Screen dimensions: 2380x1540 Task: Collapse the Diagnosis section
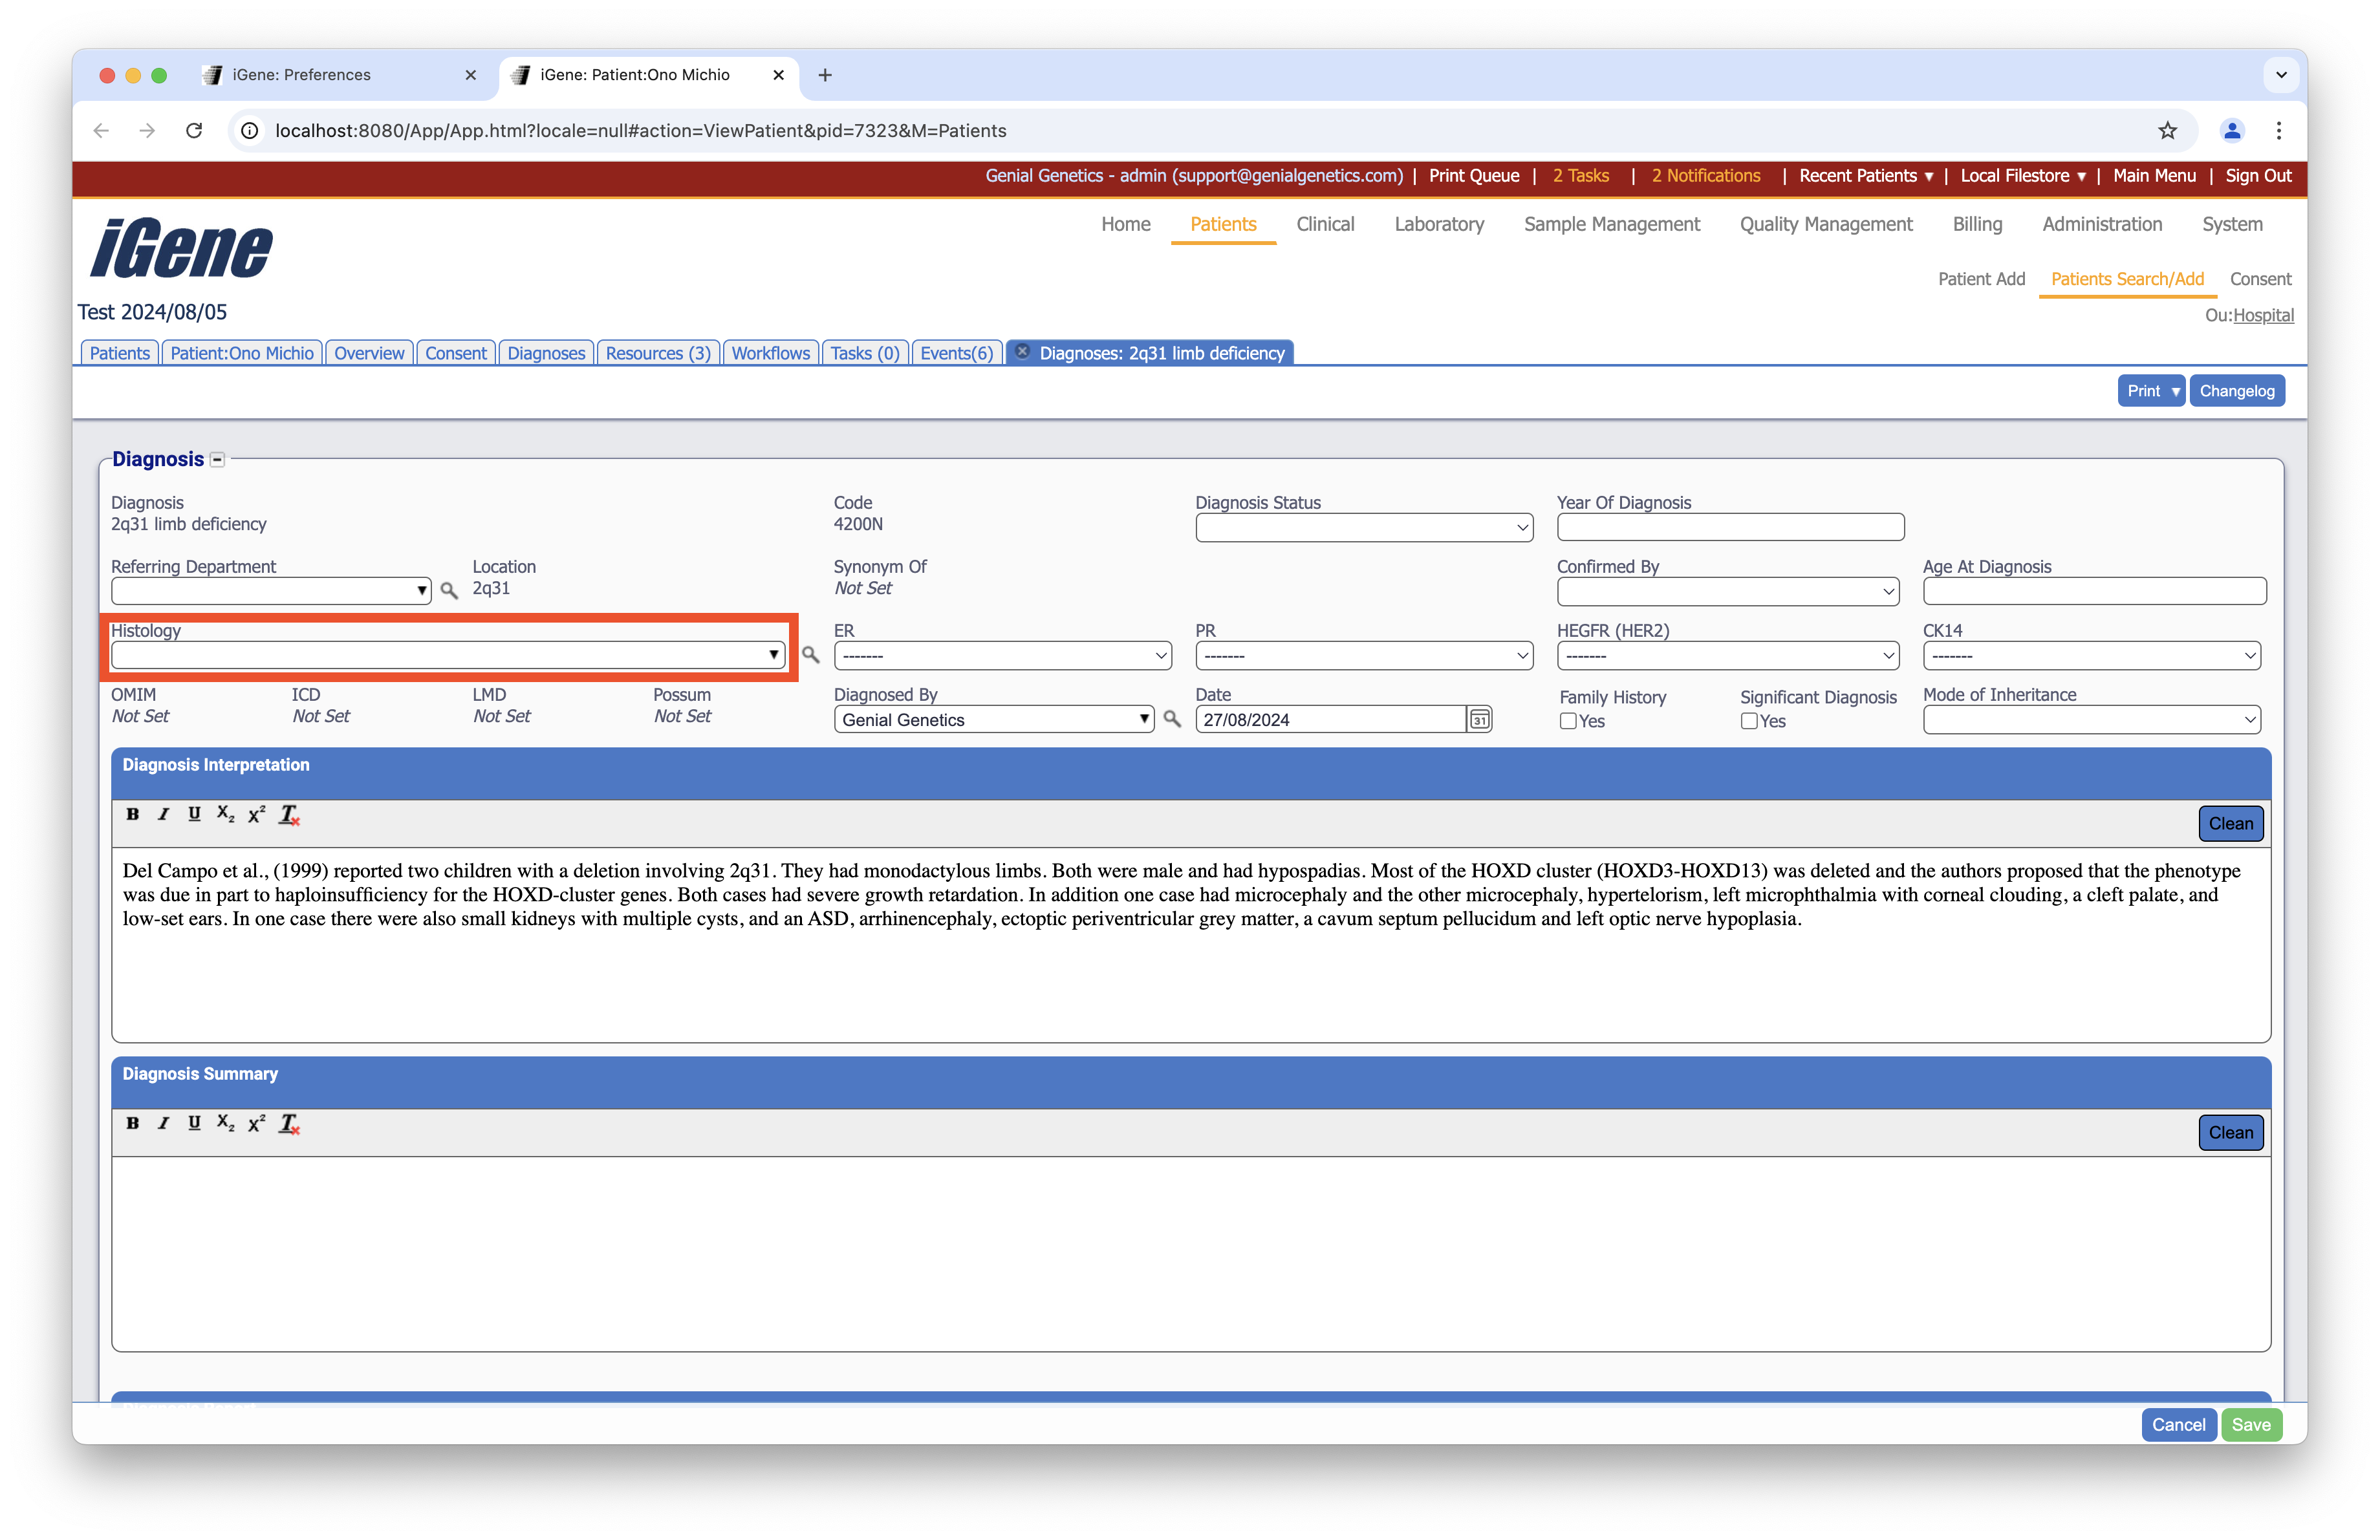pos(218,460)
